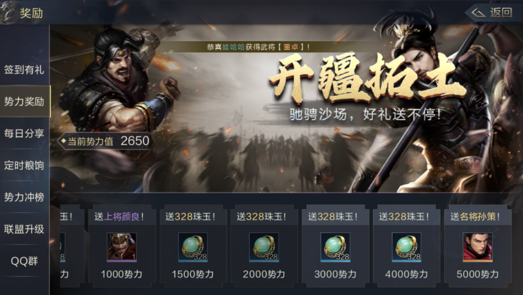Image resolution: width=523 pixels, height=295 pixels.
Task: Switch to the 每日分享 tab
Action: pyautogui.click(x=24, y=133)
